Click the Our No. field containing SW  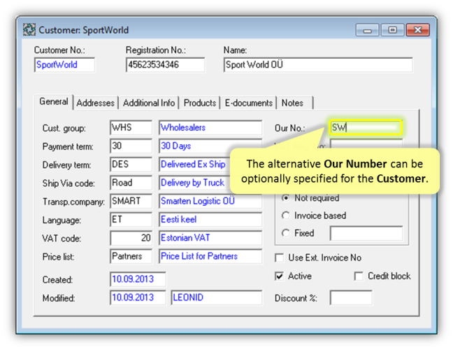tap(366, 127)
